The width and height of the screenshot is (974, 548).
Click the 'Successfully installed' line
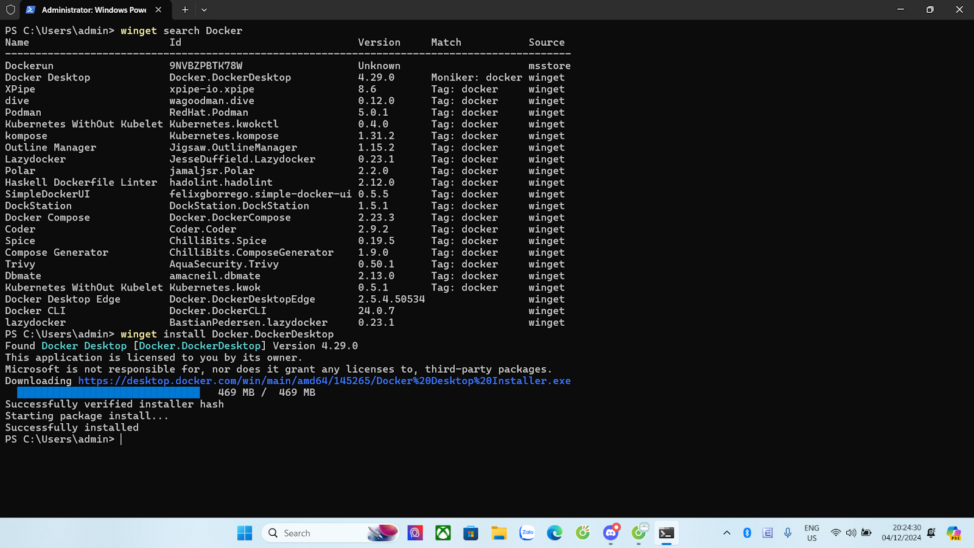click(x=72, y=427)
